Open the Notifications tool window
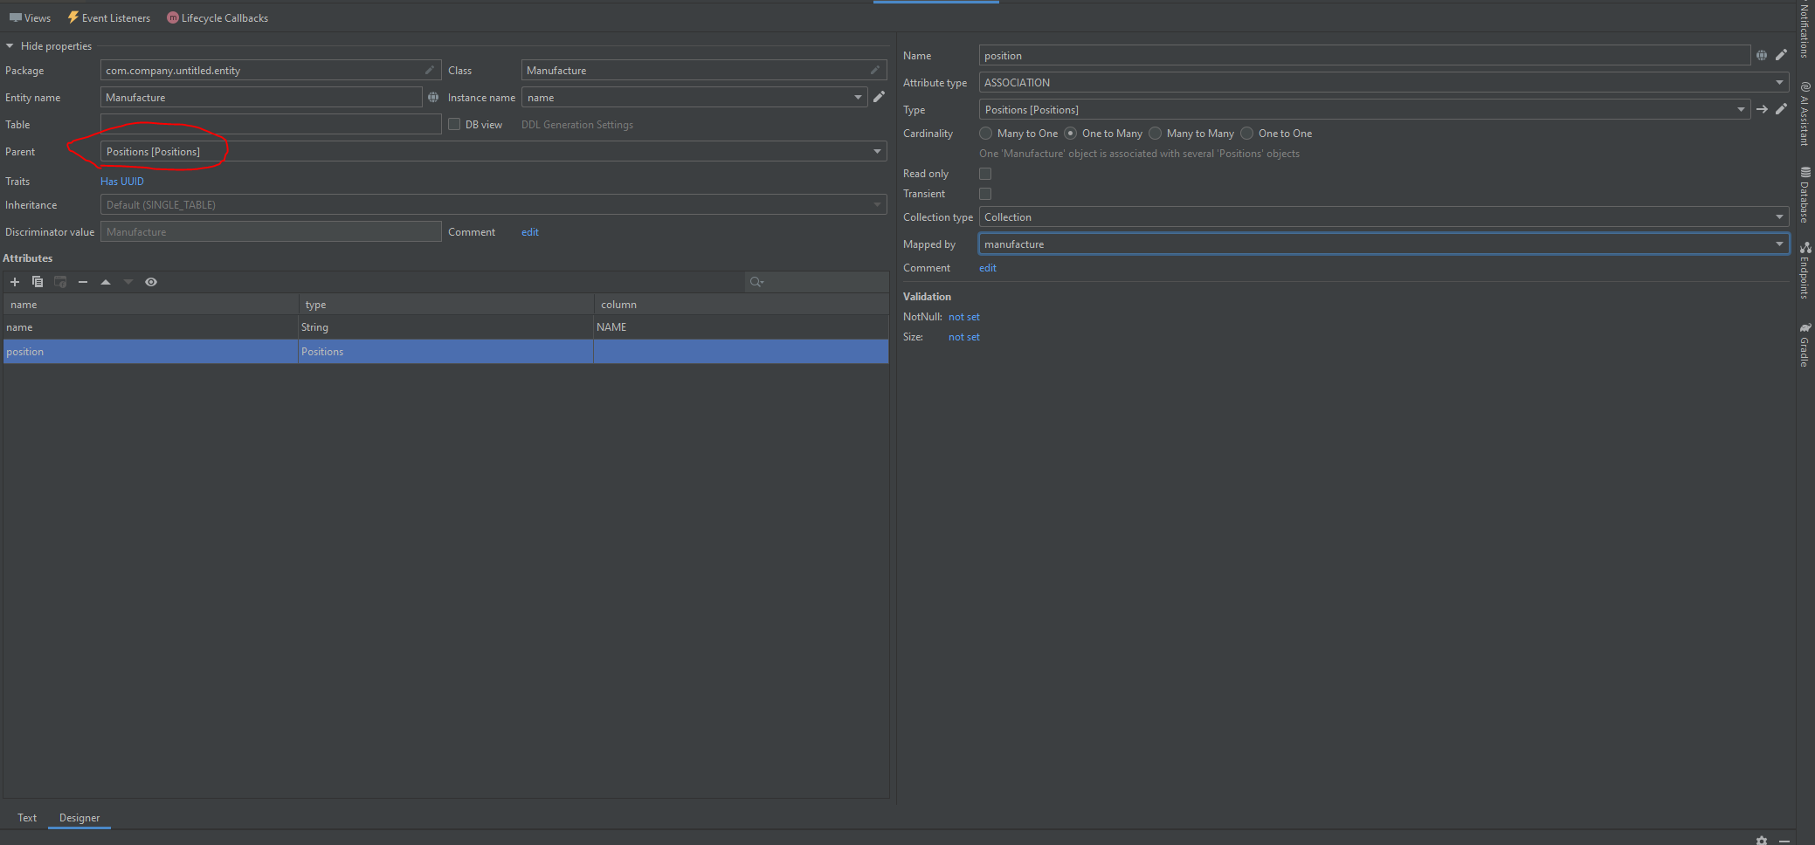Image resolution: width=1815 pixels, height=845 pixels. pyautogui.click(x=1805, y=31)
